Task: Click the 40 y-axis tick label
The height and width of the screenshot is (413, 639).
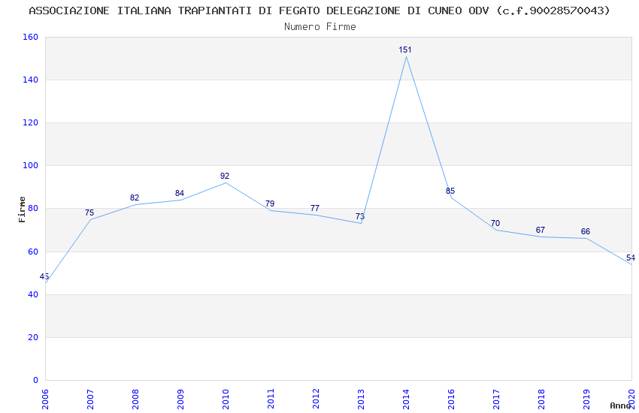Action: click(33, 294)
